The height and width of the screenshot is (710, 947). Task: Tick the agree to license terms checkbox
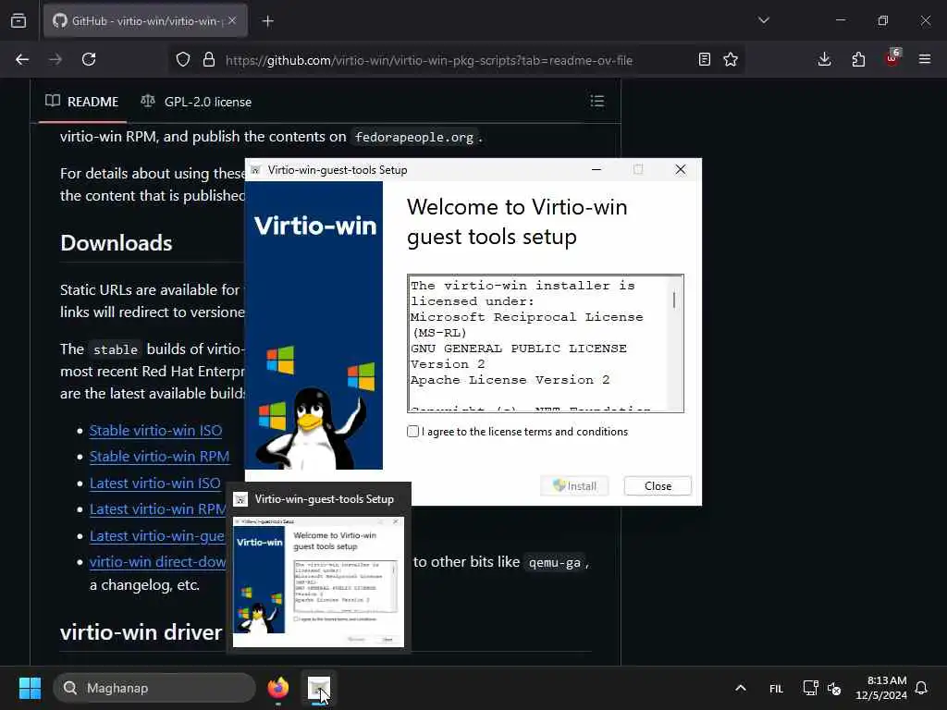tap(413, 432)
